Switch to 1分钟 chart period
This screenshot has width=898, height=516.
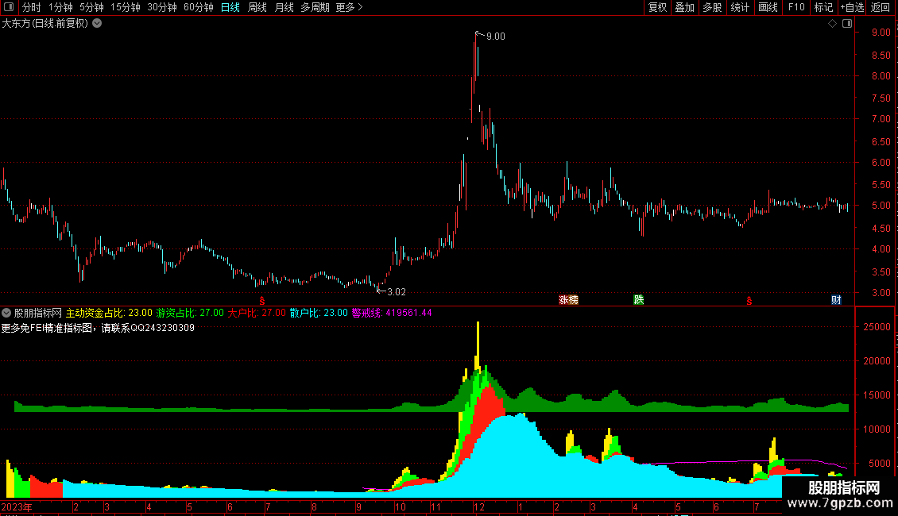point(60,7)
